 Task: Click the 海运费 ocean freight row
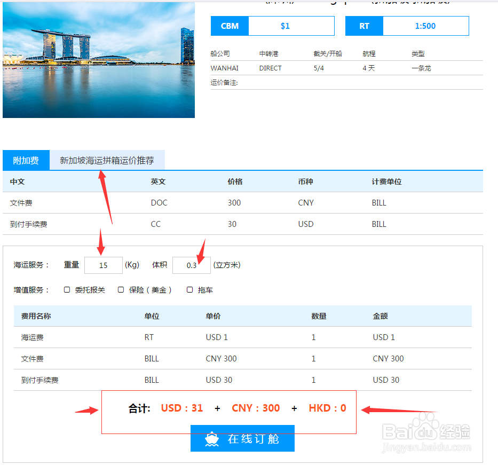point(160,337)
